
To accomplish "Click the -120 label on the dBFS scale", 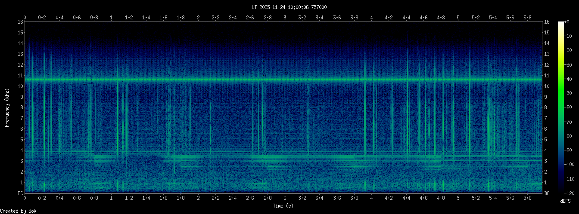I will [572, 193].
